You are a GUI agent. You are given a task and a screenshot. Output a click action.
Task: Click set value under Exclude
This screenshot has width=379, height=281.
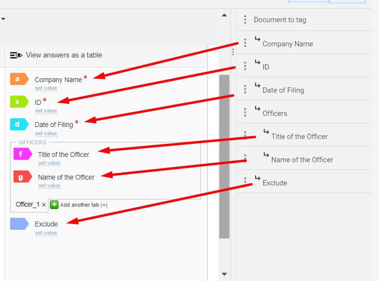coord(46,233)
